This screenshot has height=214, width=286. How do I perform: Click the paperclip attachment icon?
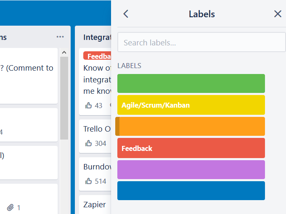11,208
